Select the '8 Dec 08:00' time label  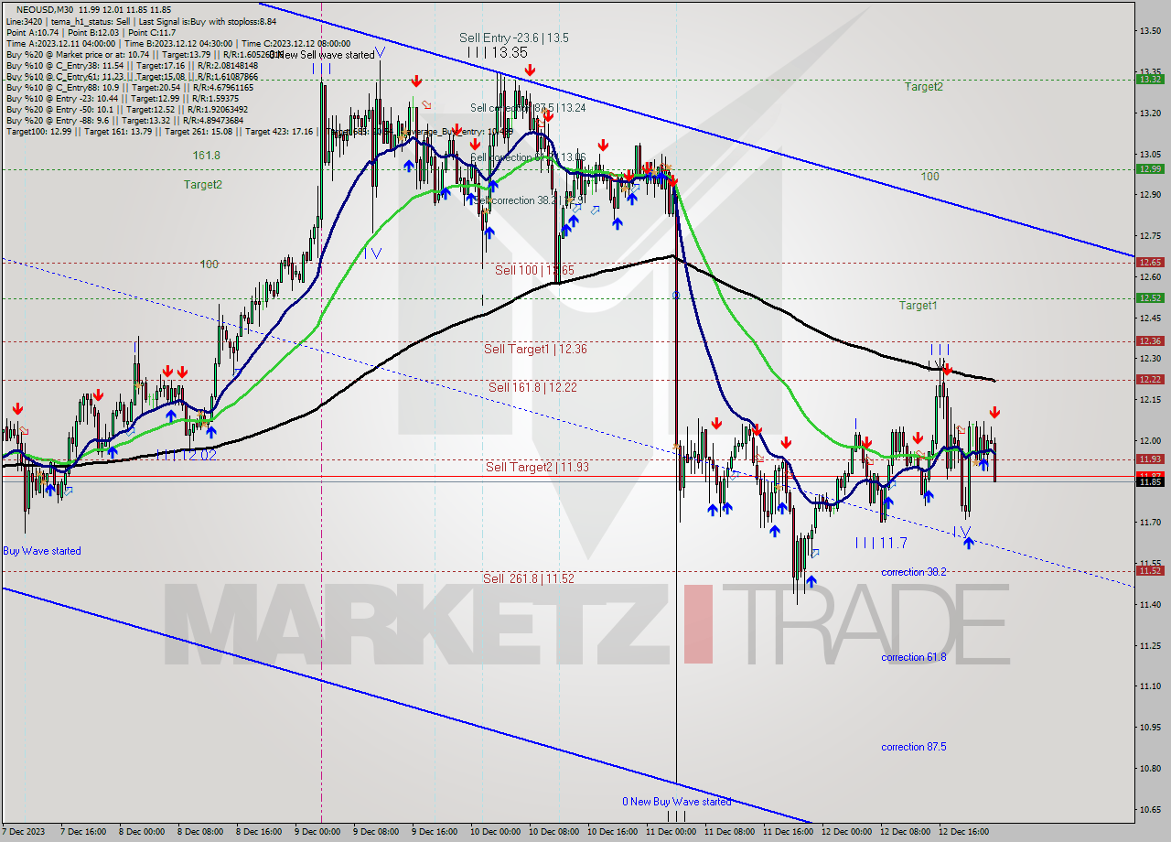(x=202, y=832)
